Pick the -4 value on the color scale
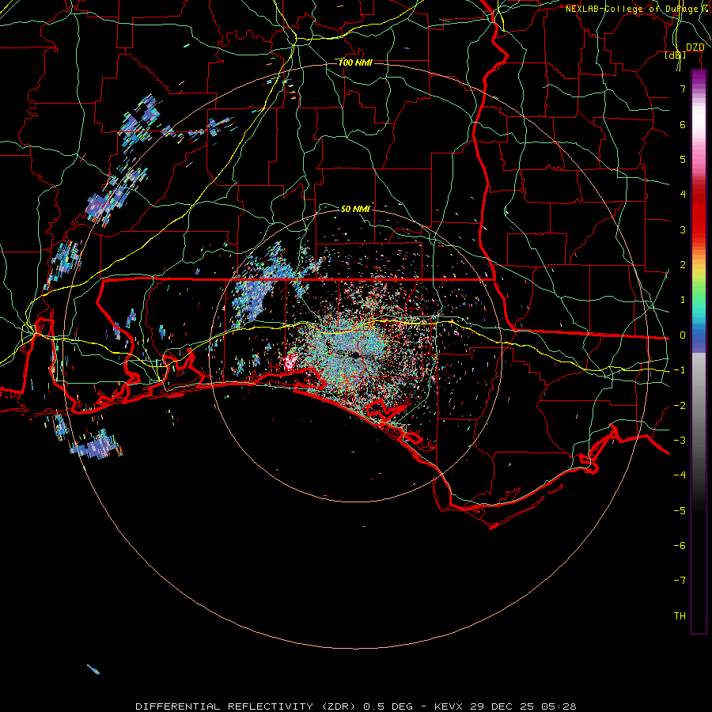This screenshot has height=712, width=712. coord(680,475)
